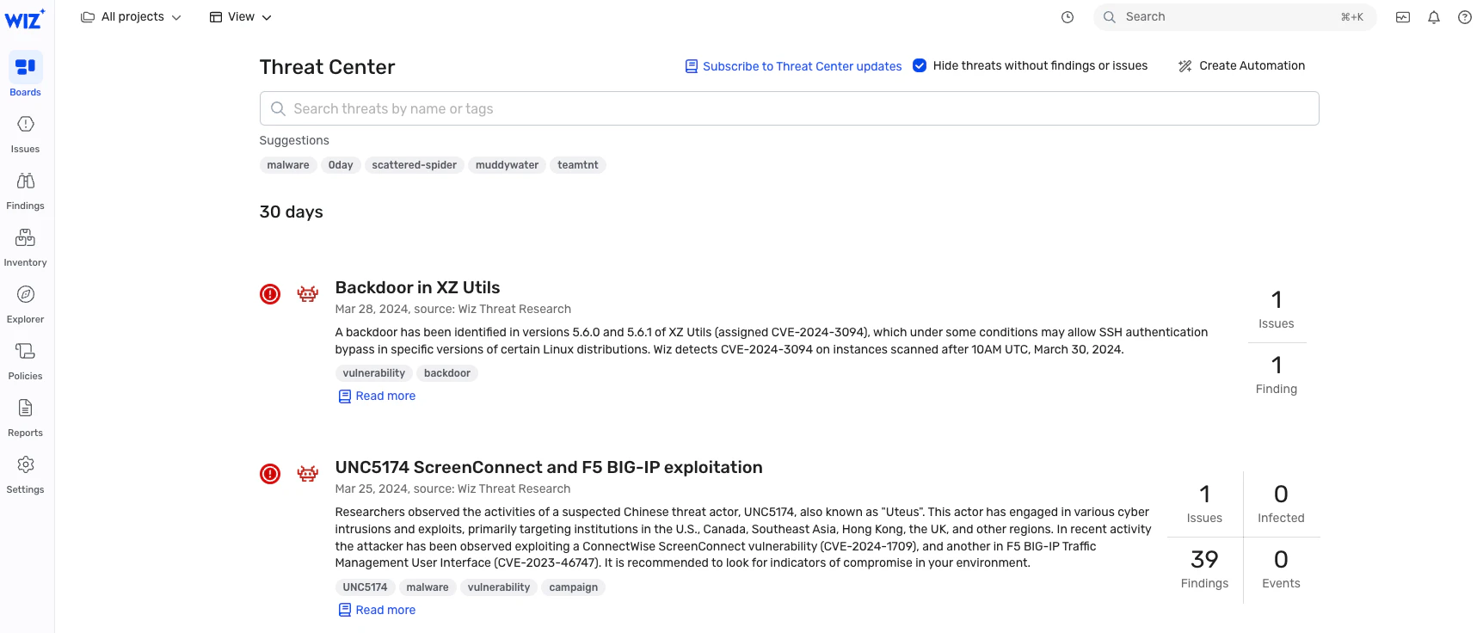Uncheck Hide threats without findings or issues

coord(920,65)
